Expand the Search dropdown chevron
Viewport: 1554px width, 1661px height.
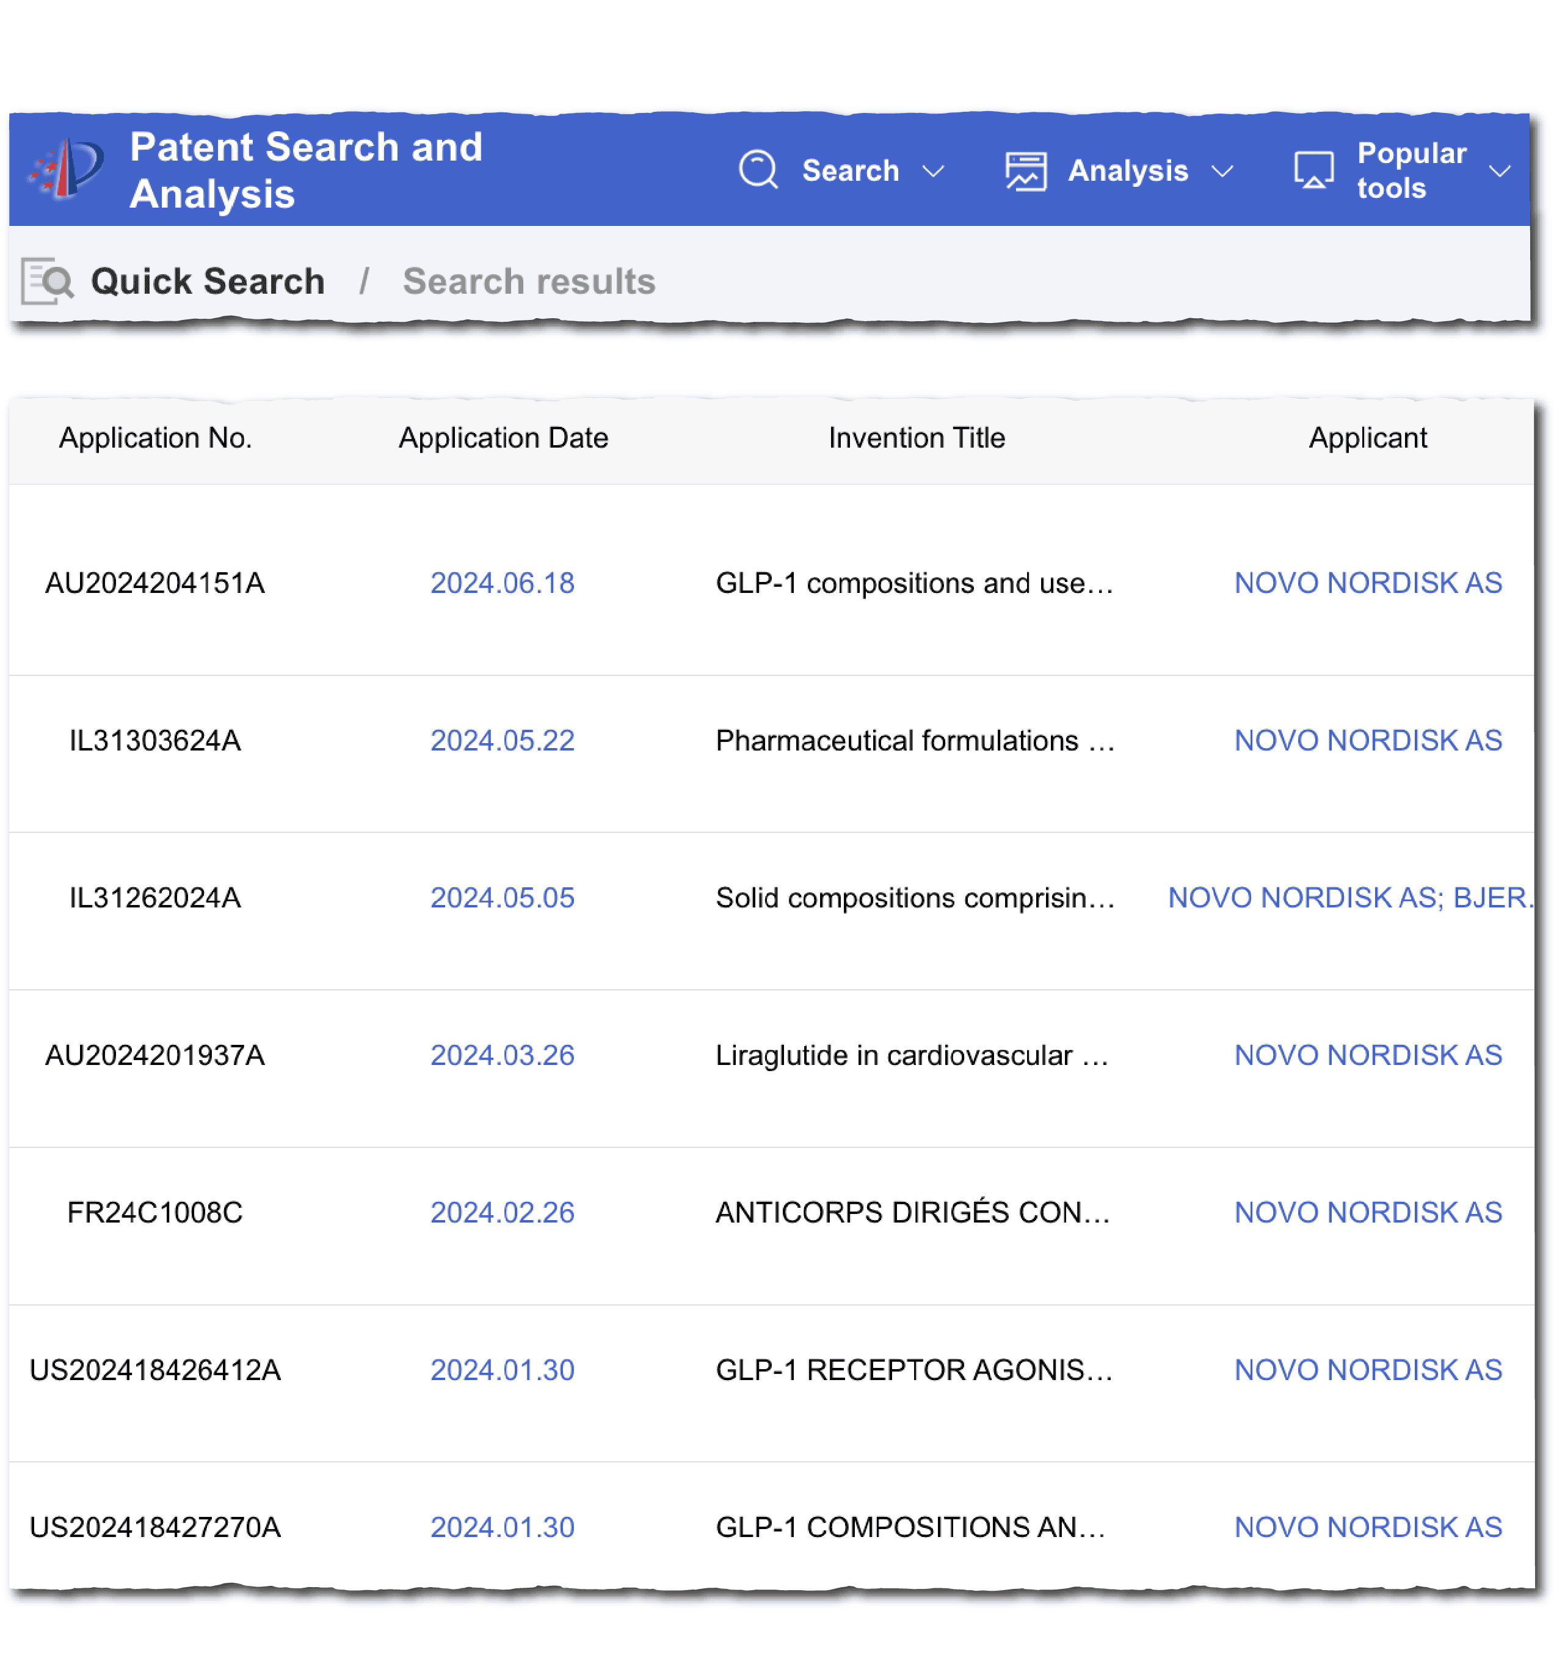pyautogui.click(x=932, y=171)
